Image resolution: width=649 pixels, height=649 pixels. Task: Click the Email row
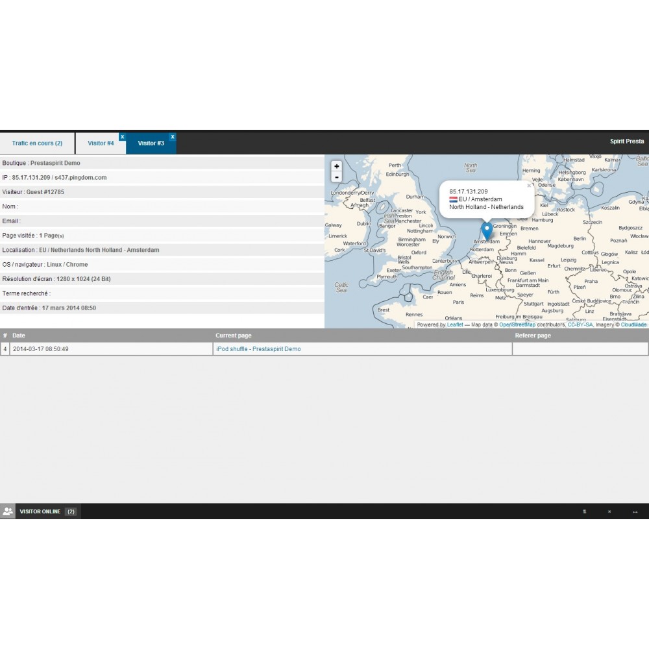tap(162, 221)
